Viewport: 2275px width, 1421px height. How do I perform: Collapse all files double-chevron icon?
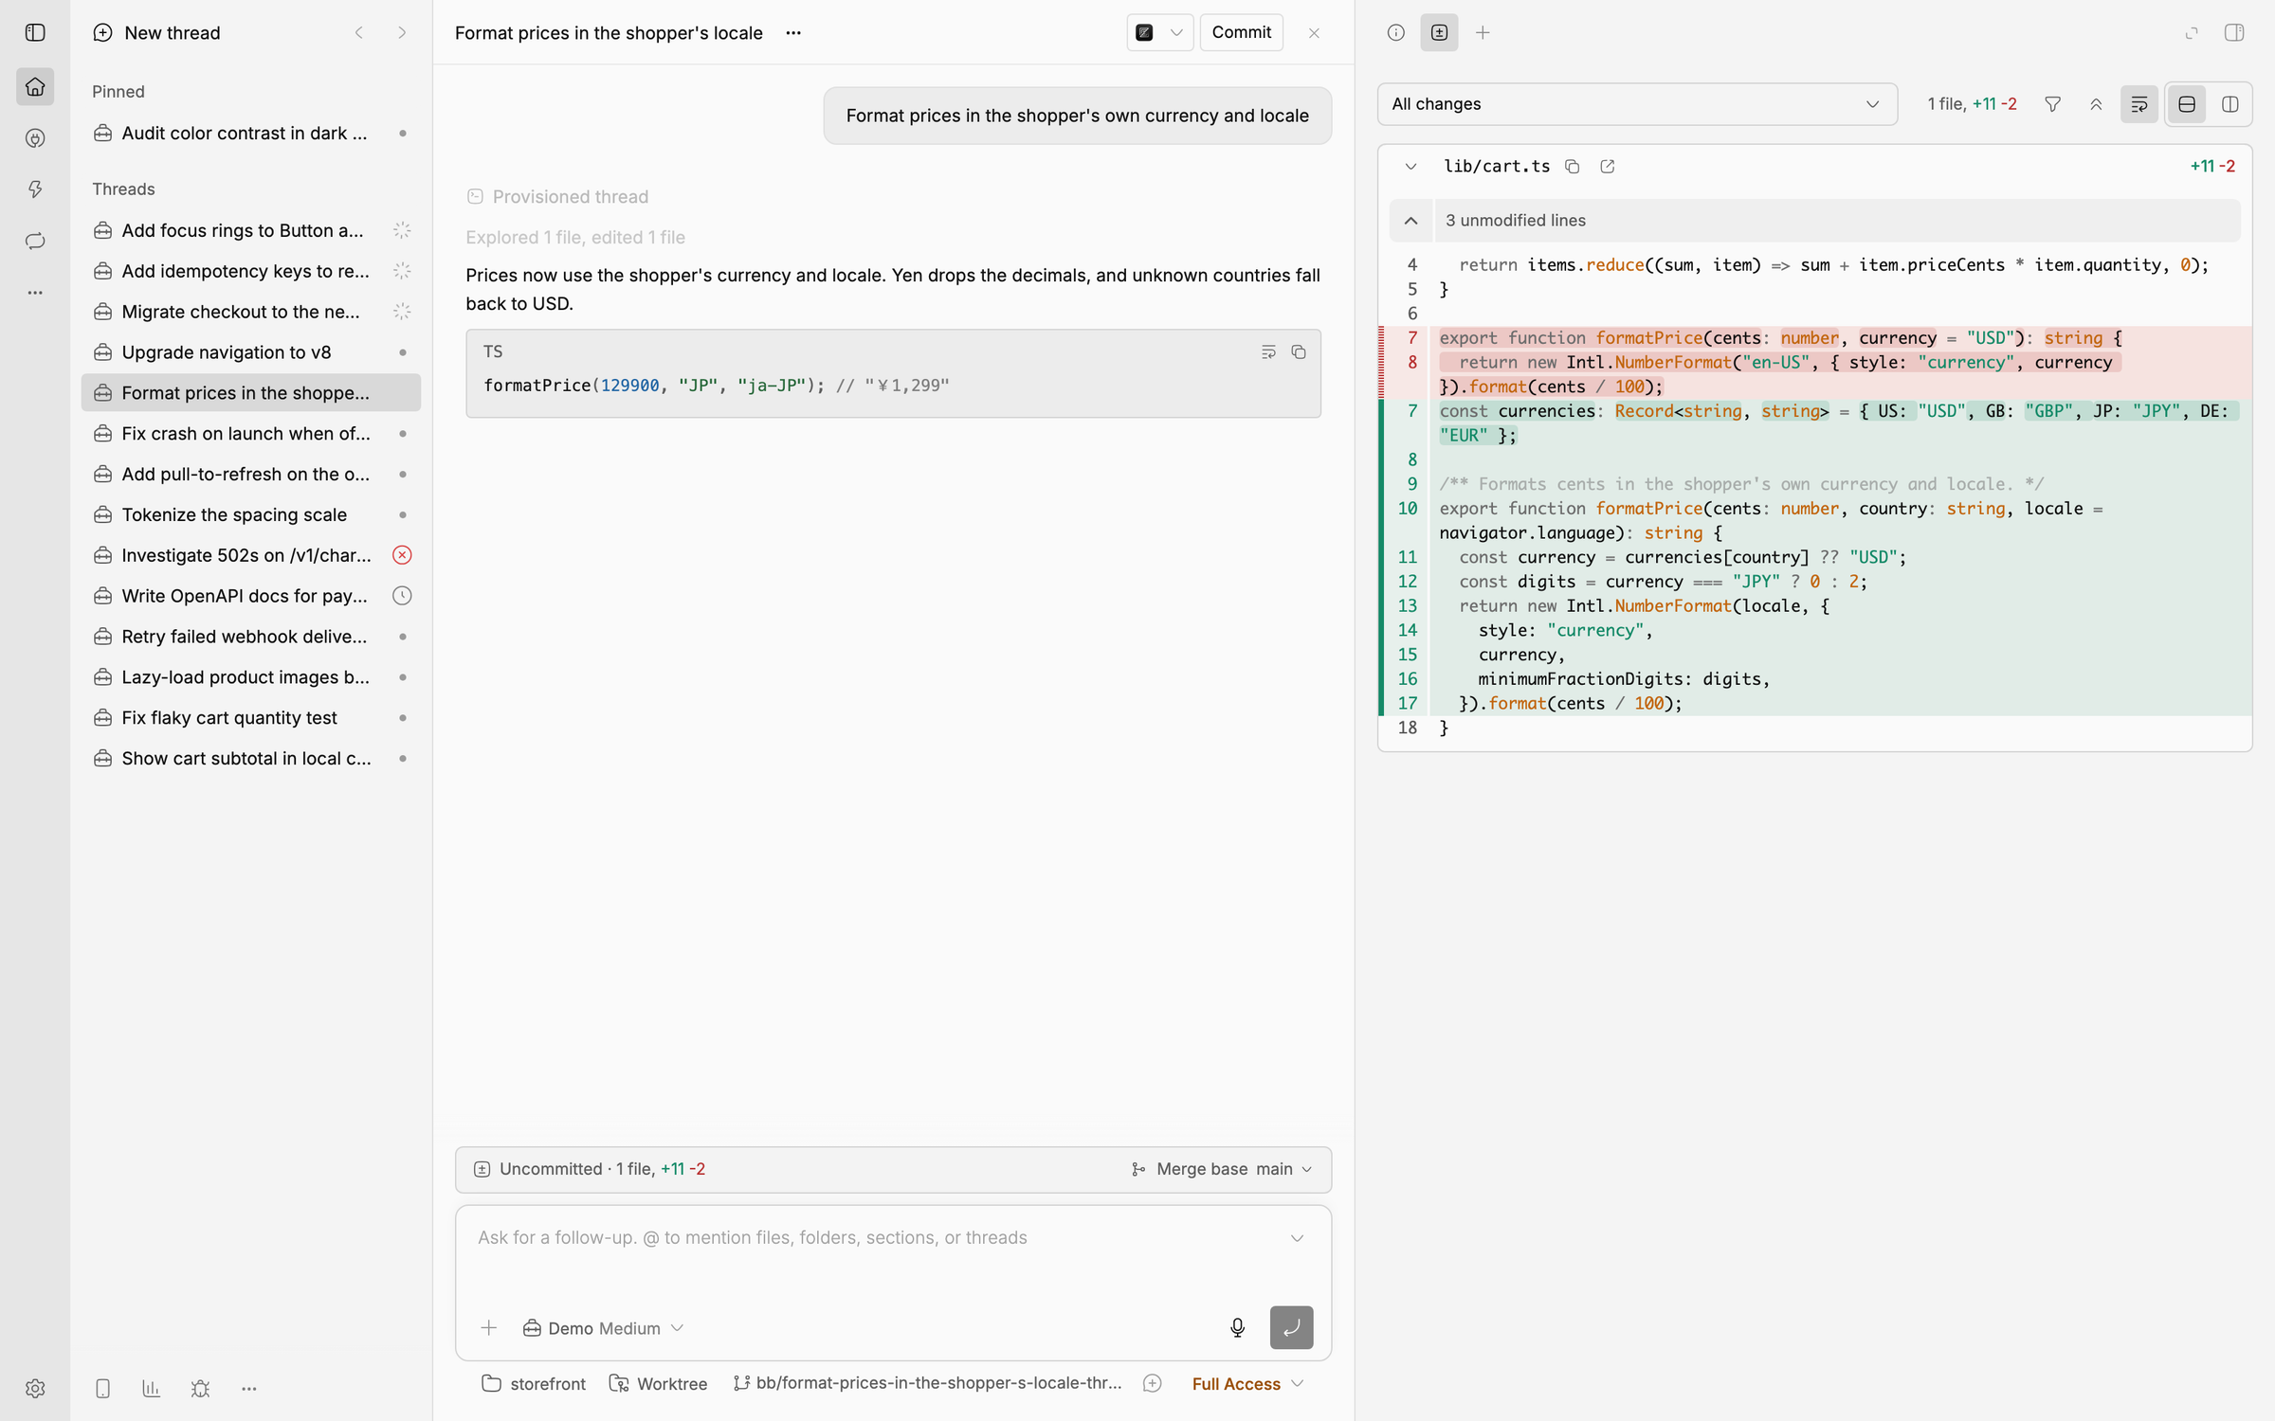tap(2096, 104)
